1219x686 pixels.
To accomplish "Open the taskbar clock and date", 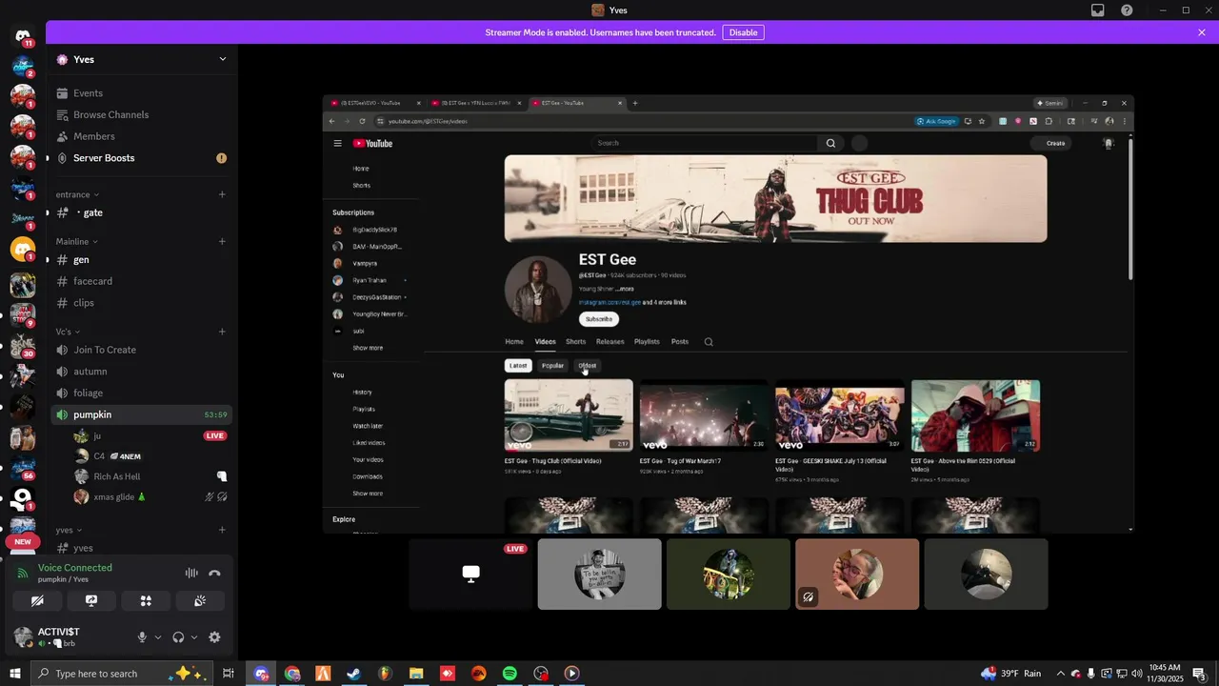I will [1166, 674].
